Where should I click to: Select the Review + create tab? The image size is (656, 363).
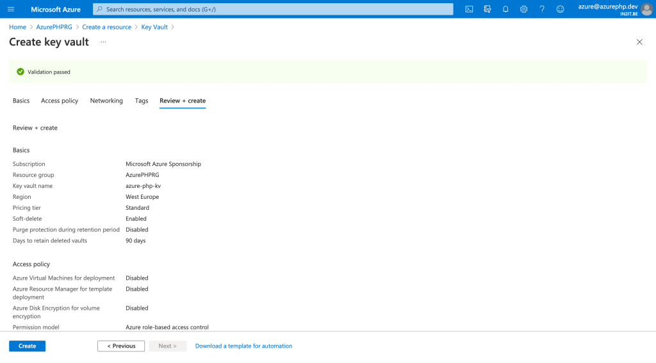coord(183,101)
